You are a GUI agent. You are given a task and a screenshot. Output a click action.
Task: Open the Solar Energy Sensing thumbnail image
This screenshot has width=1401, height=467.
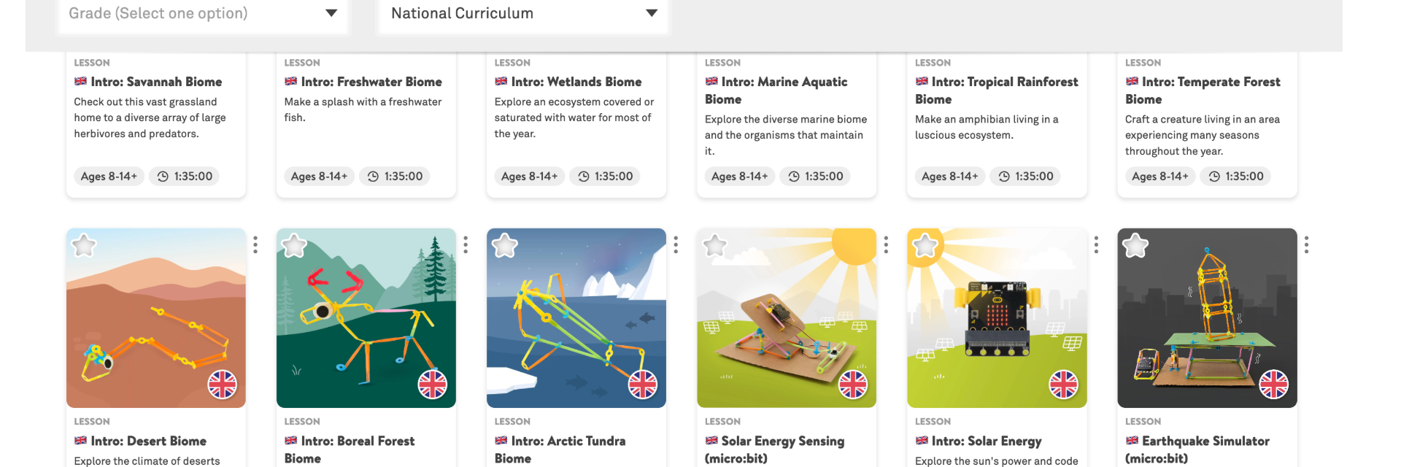click(787, 318)
